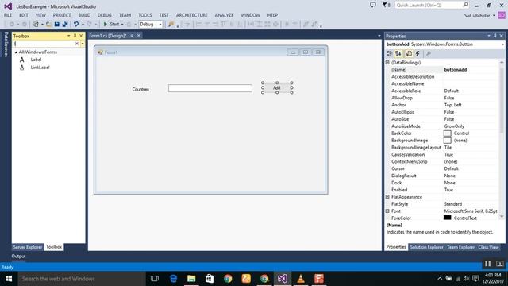Select the Countries label on Form1
Image resolution: width=508 pixels, height=286 pixels.
[140, 89]
